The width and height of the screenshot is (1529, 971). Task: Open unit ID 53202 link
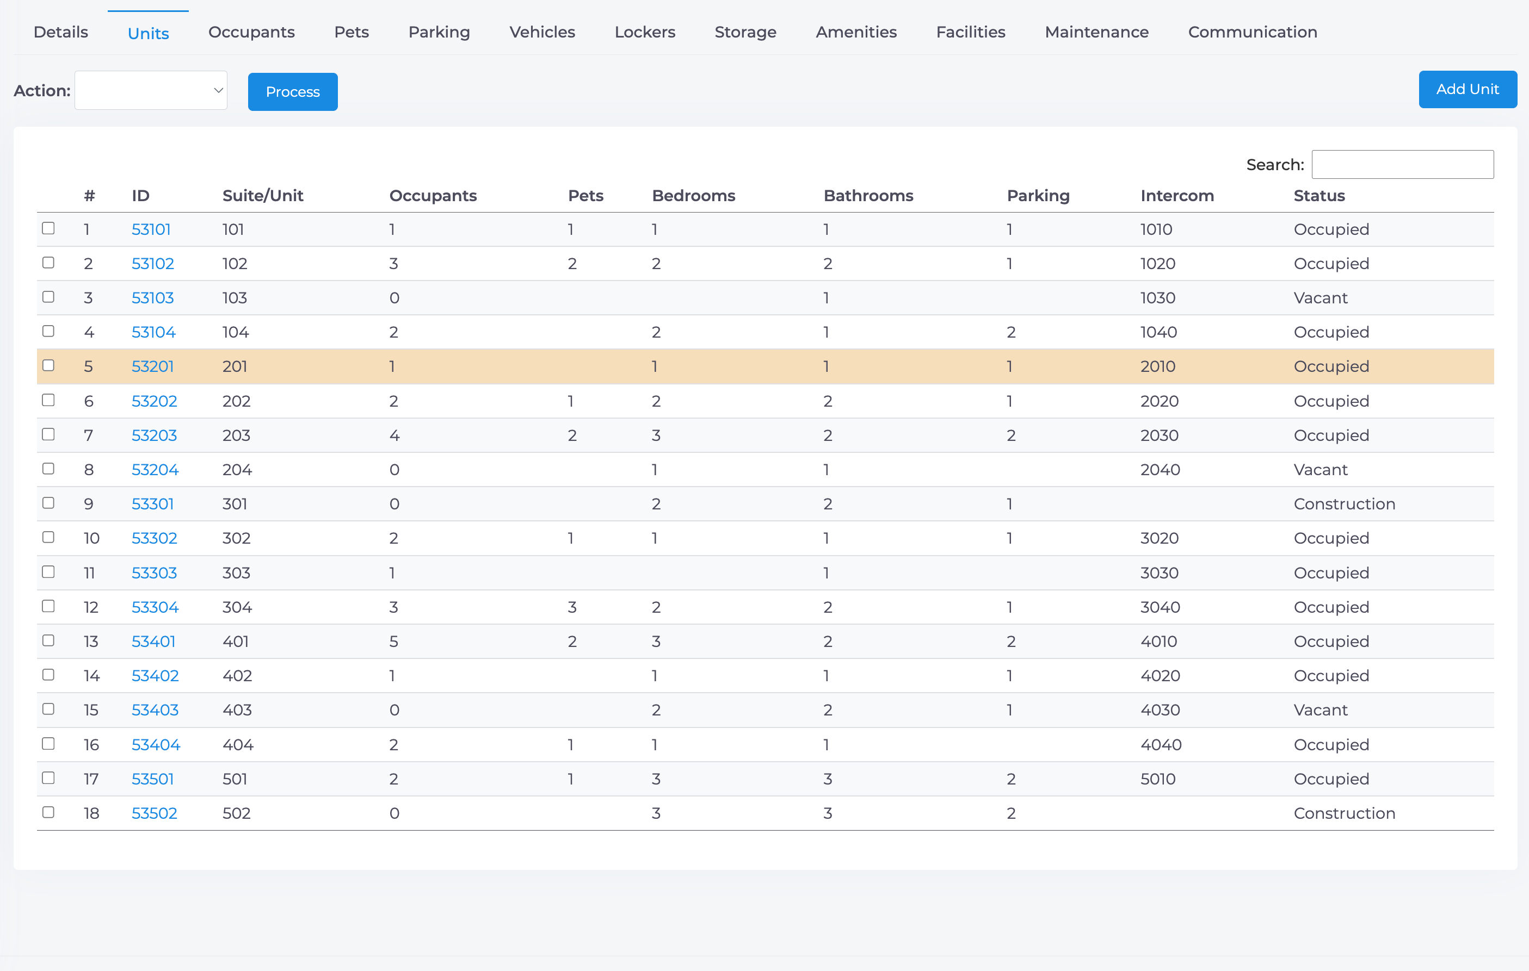click(155, 401)
